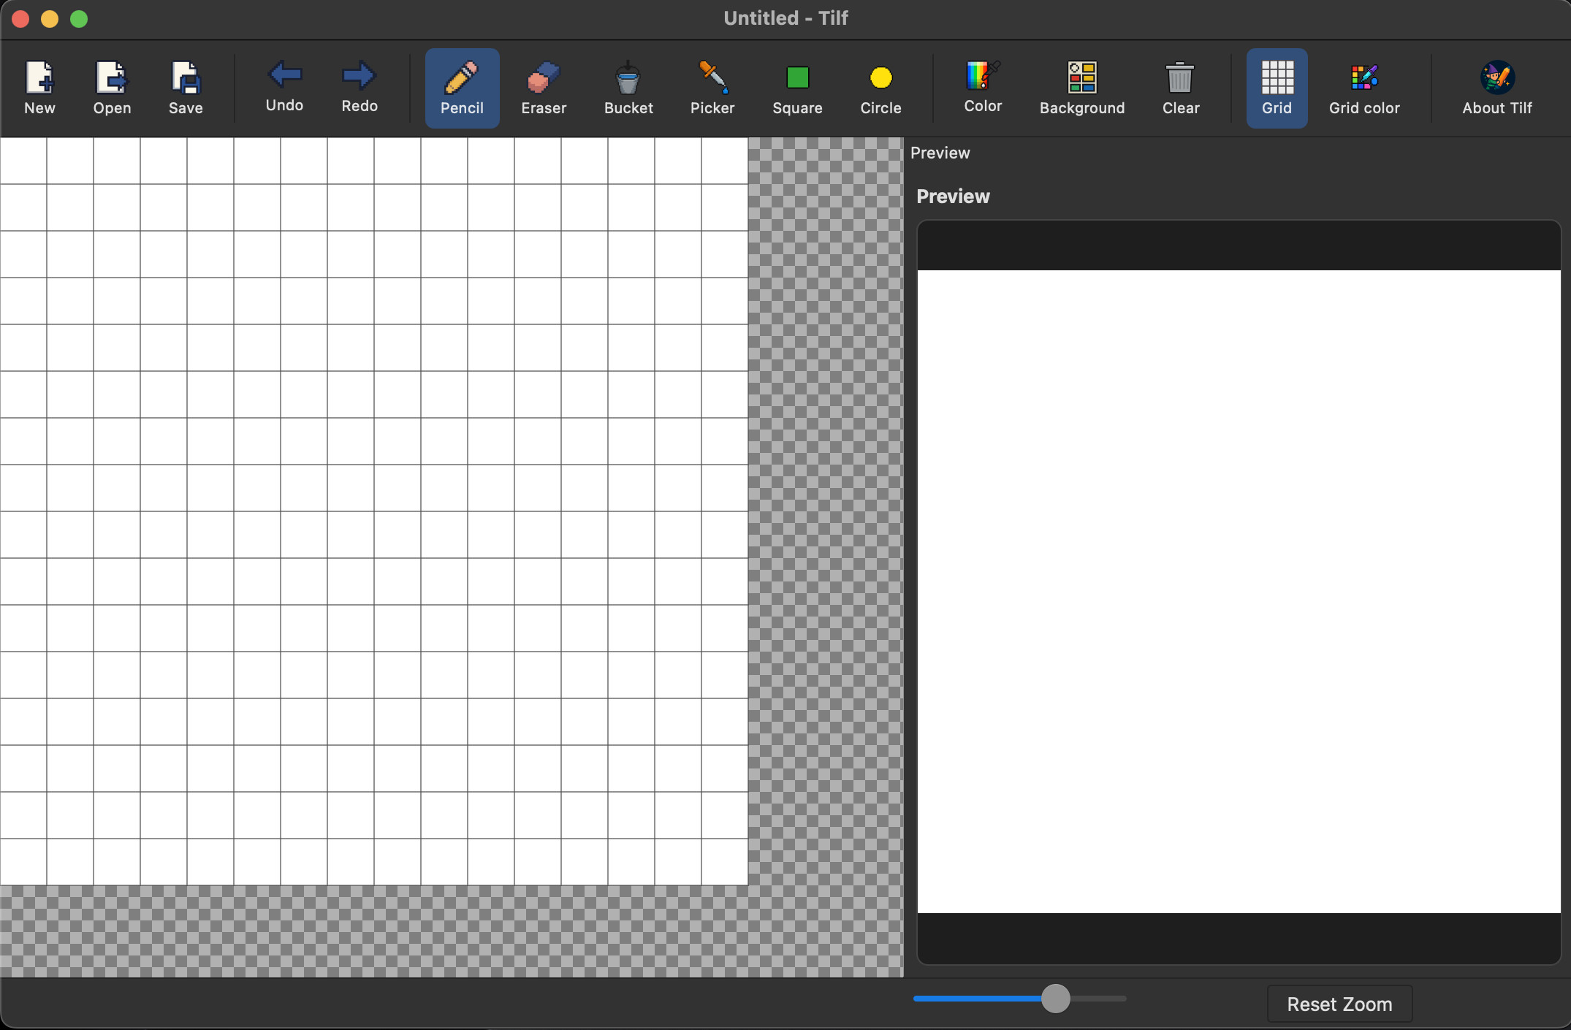Change canvas Background setting
Image resolution: width=1571 pixels, height=1030 pixels.
[1082, 88]
